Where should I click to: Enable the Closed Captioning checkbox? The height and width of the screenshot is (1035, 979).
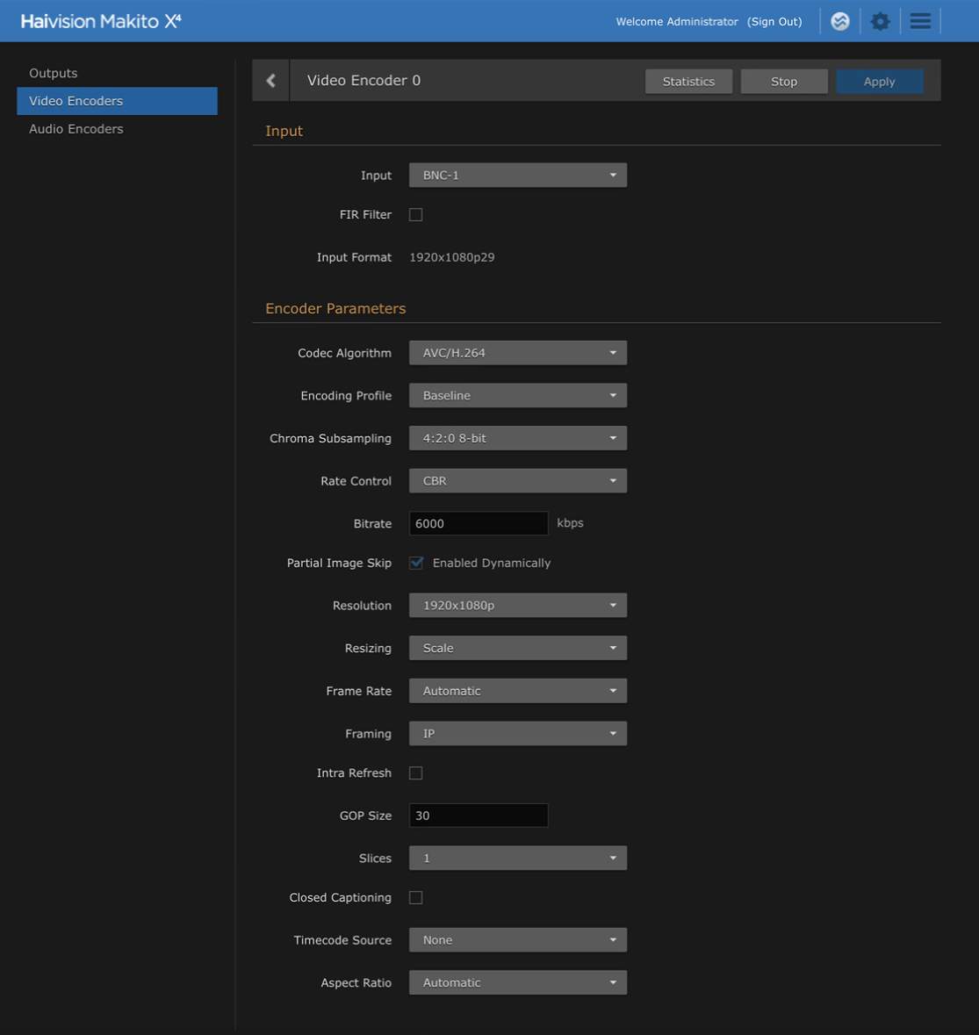(416, 898)
